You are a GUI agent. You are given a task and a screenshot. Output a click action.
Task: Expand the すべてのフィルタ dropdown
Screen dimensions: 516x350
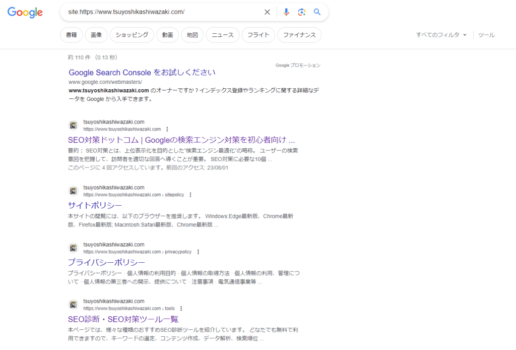441,35
